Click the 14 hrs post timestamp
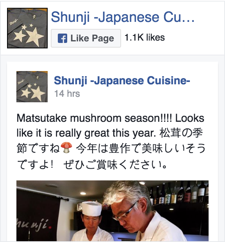Viewport: 225px width, 242px height. tap(67, 94)
